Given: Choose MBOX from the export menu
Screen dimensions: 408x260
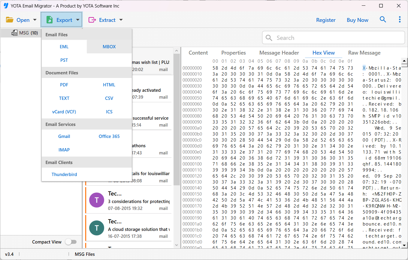Looking at the screenshot, I should pos(109,47).
